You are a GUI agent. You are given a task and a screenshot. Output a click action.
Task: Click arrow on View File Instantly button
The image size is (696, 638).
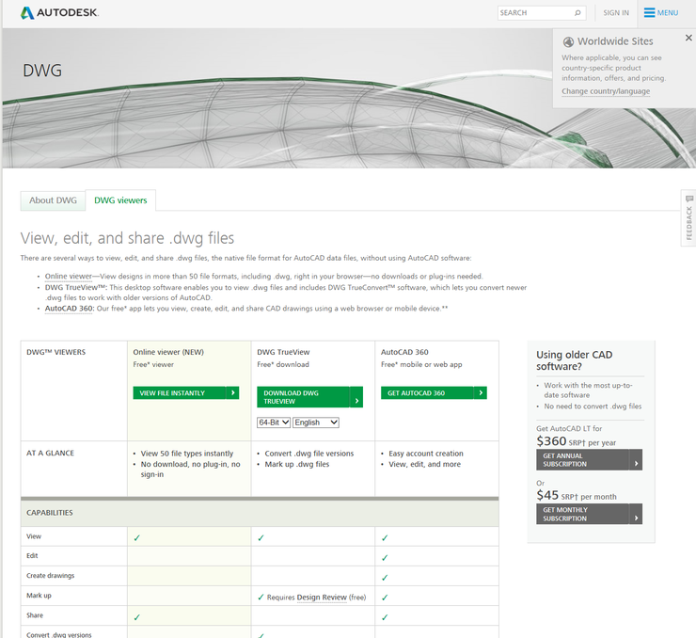tap(232, 392)
